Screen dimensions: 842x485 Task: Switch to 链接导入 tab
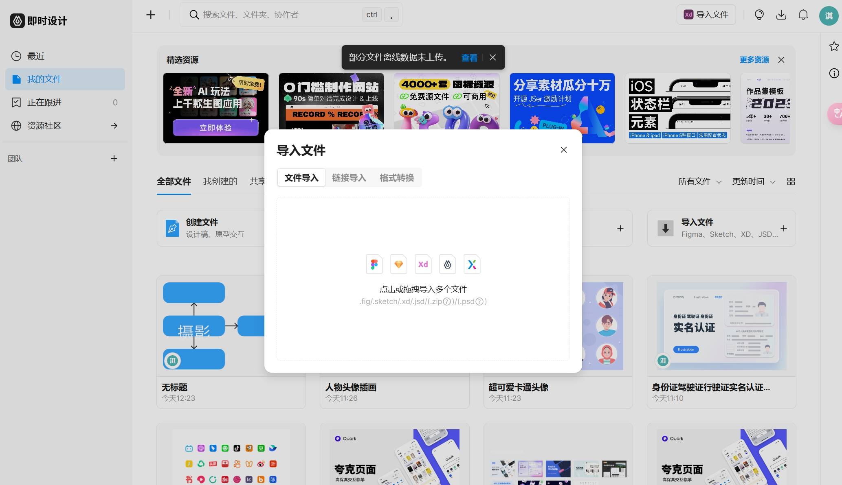[349, 178]
